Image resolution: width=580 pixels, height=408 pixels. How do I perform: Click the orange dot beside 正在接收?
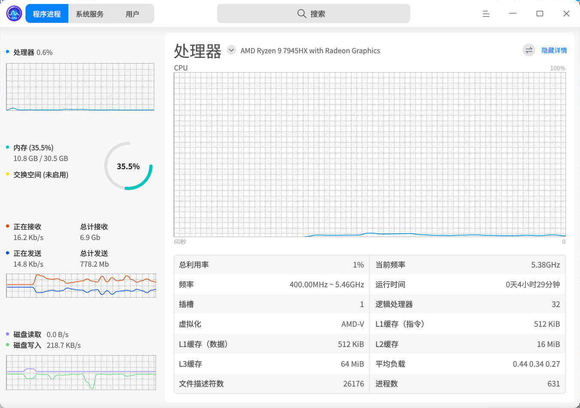8,226
